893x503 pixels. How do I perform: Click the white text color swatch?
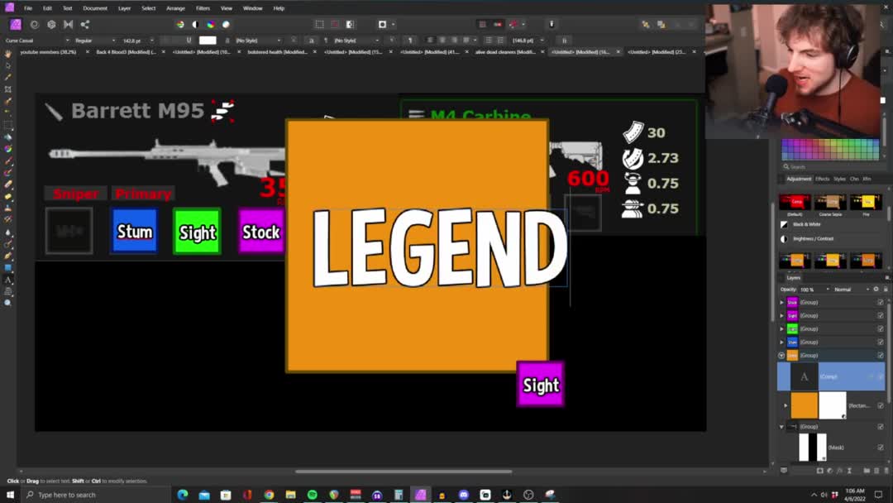click(208, 40)
